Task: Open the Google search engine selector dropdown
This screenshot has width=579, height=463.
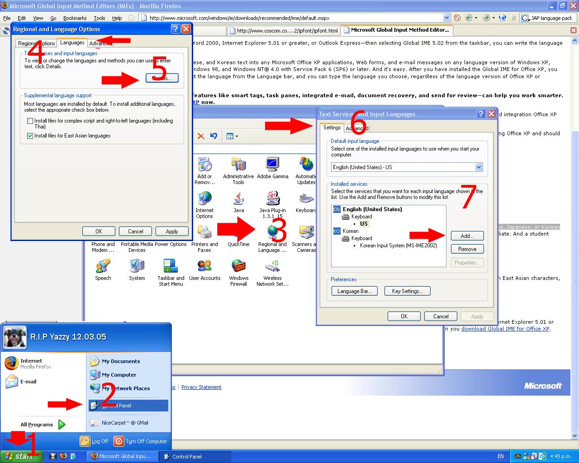Action: pyautogui.click(x=526, y=18)
